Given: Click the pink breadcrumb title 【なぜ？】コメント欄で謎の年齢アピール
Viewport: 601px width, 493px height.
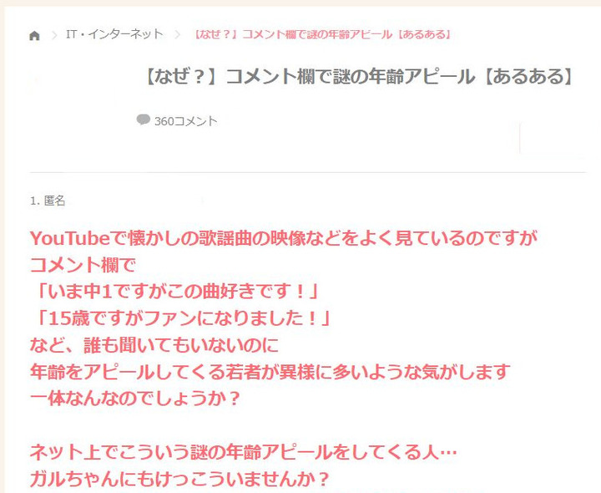Looking at the screenshot, I should click(x=321, y=34).
